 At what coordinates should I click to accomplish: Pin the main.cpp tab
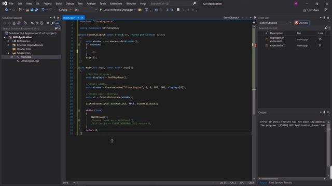tap(78, 18)
